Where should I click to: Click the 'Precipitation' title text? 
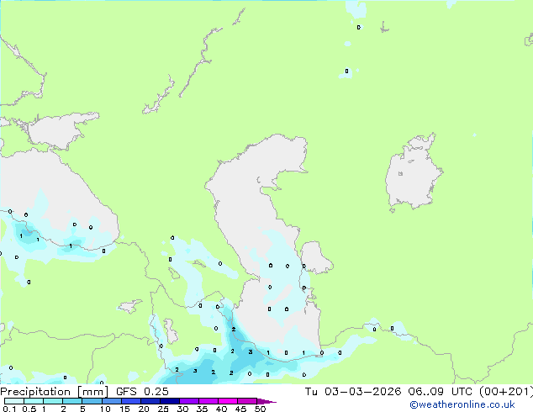[35, 392]
